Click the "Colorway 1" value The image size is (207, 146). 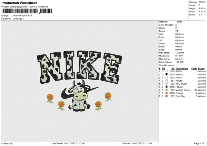[18, 19]
